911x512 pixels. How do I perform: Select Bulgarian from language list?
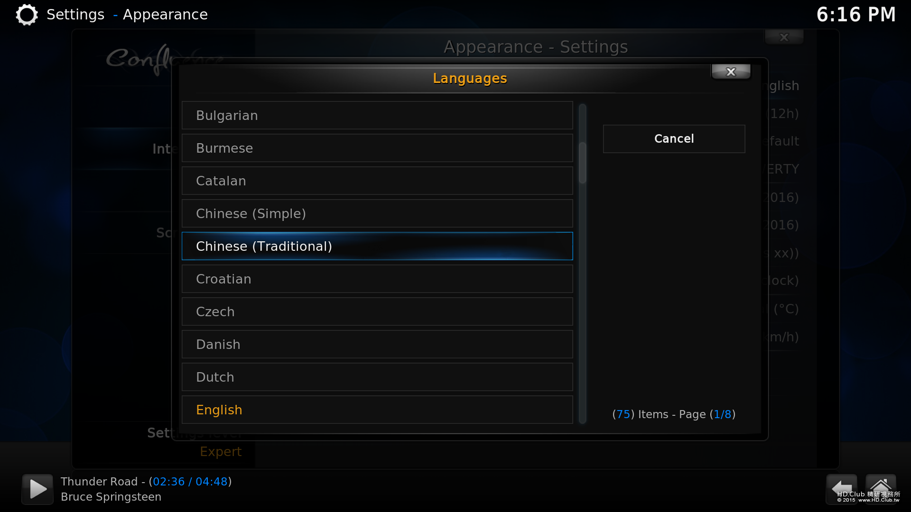click(377, 115)
